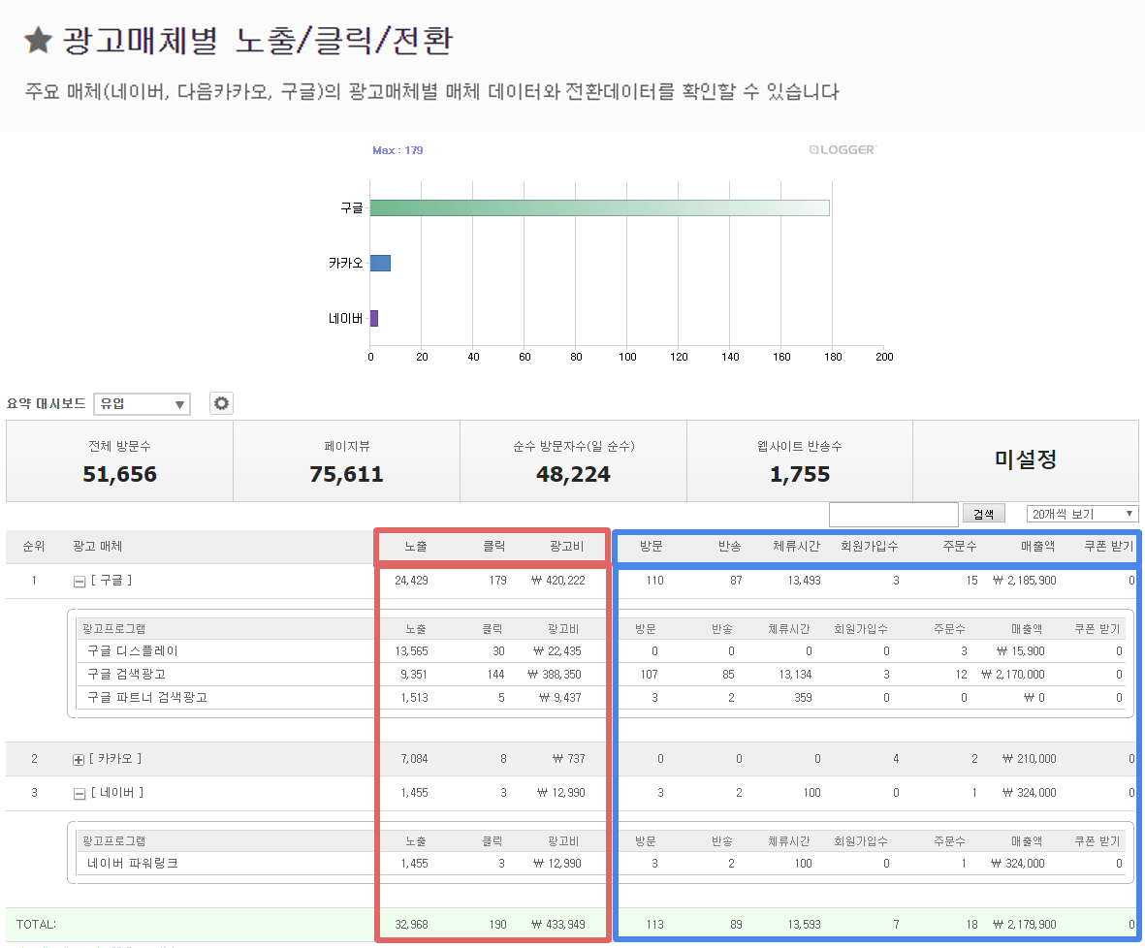Sort by the top 클릭 column header
Viewport: 1145px width, 948px height.
click(494, 547)
